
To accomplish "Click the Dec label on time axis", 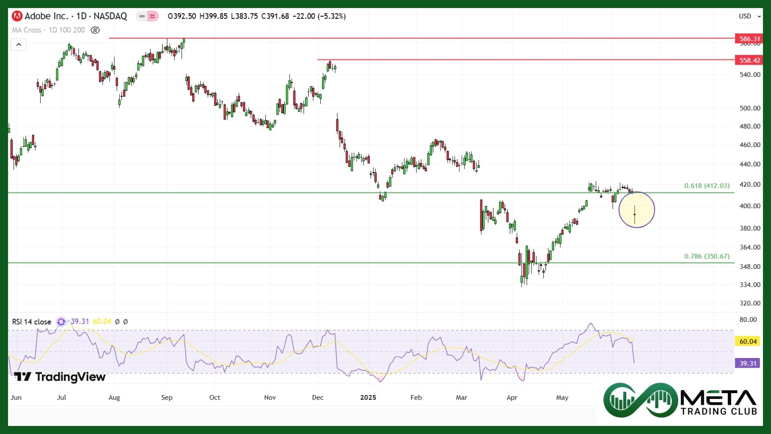I will coord(318,397).
